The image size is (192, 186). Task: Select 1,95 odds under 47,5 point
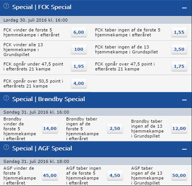79,66
